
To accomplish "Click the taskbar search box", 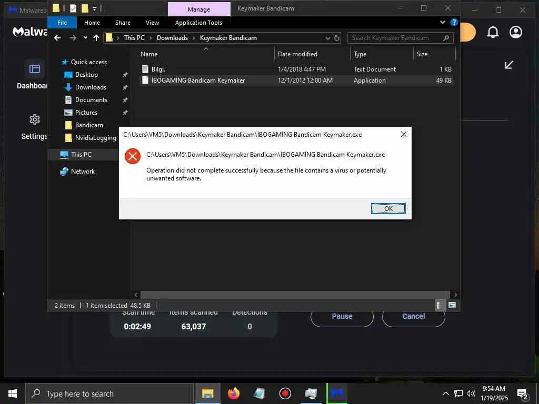I will [x=109, y=393].
